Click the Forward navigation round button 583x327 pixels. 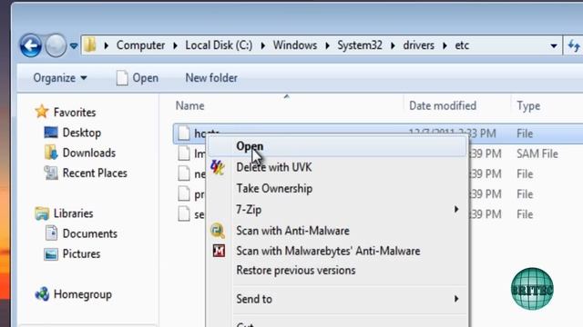tap(56, 45)
